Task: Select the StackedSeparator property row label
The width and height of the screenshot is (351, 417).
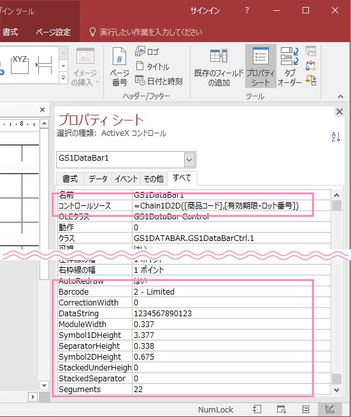Action: pyautogui.click(x=94, y=379)
